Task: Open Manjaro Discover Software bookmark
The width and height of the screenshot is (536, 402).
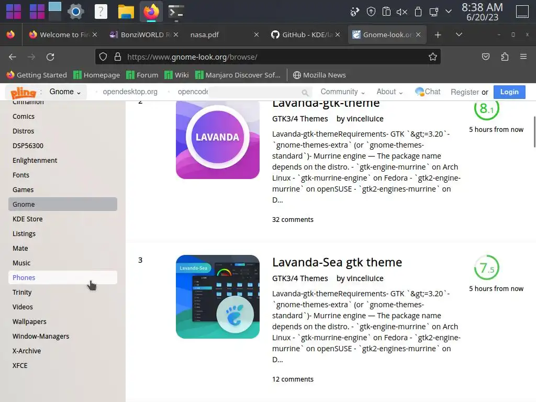Action: pyautogui.click(x=238, y=75)
